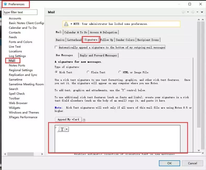Viewport: 206px width, 170px height.
Task: Switch to the Calendar & To Do tab
Action: click(76, 32)
